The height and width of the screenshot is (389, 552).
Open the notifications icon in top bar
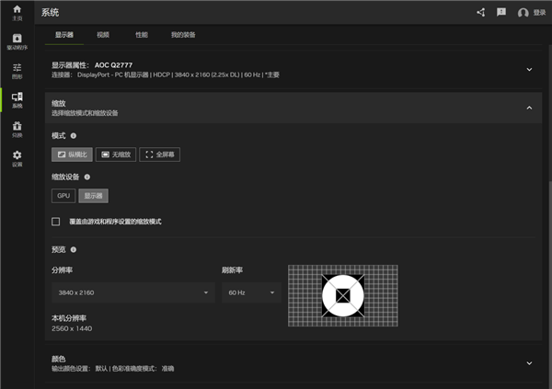(501, 12)
